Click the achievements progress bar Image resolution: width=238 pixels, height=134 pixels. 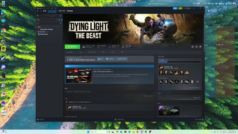point(179,62)
